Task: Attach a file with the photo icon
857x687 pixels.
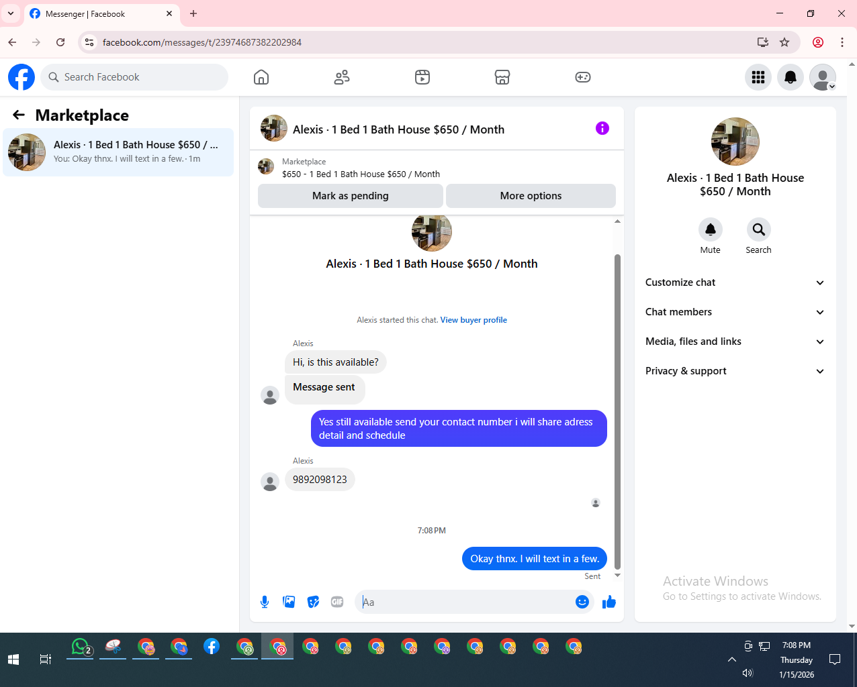Action: click(289, 602)
